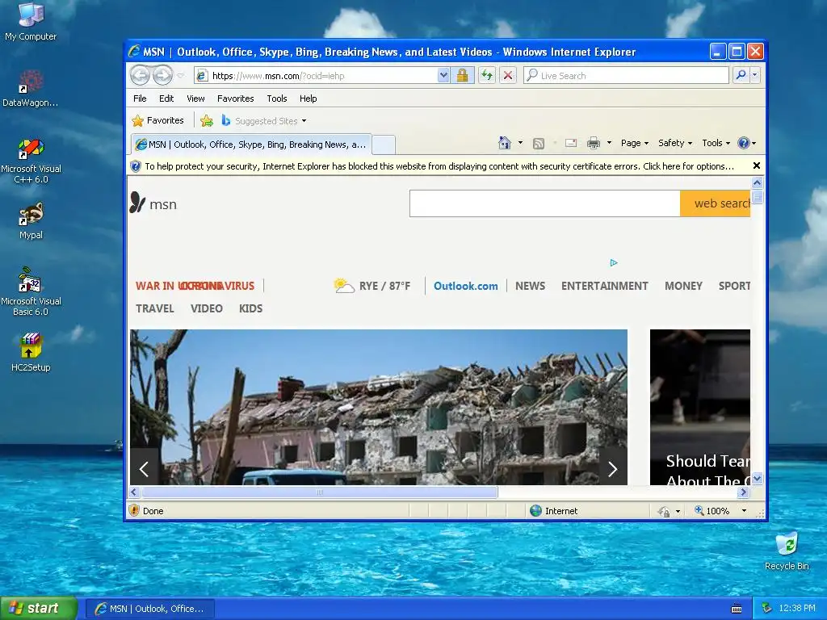Open the Safety command dropdown
The image size is (827, 620).
[x=675, y=143]
